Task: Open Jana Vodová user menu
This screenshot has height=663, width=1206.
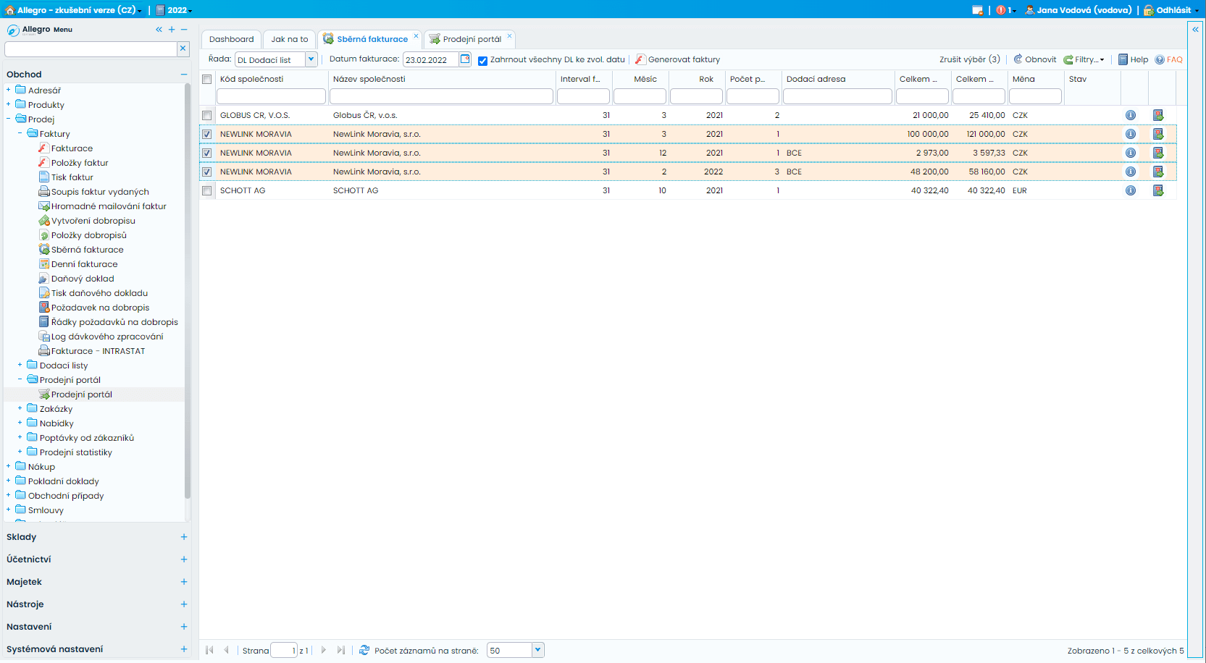Action: 1079,10
